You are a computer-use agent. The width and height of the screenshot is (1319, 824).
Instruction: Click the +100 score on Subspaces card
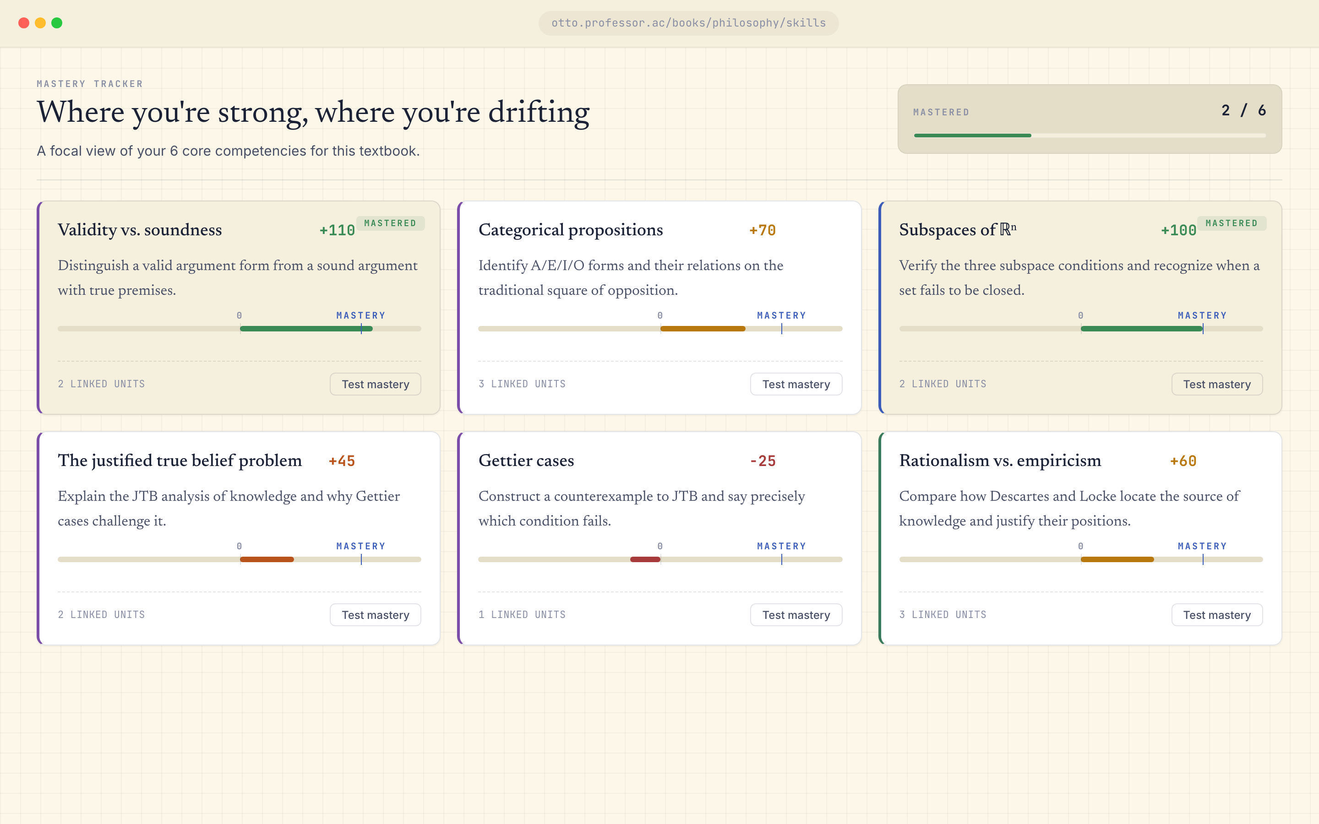(x=1178, y=231)
